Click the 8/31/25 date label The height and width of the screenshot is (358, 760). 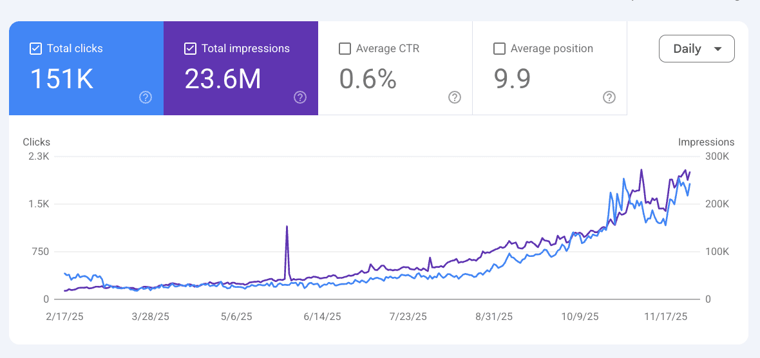coord(494,317)
